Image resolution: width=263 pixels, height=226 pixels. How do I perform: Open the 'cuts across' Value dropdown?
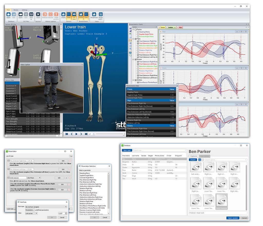coord(31,213)
